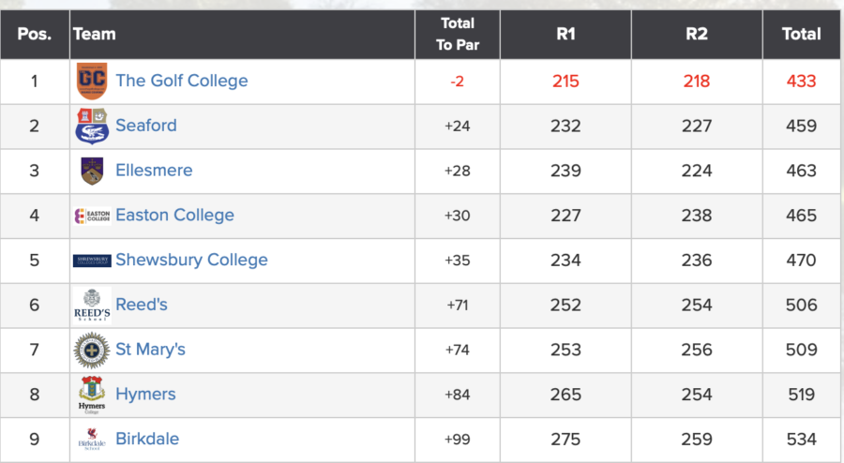Open the Seaford team link
The height and width of the screenshot is (463, 844).
146,126
